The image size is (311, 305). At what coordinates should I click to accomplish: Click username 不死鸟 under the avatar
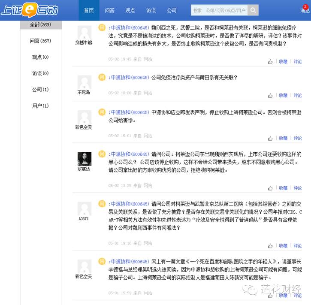coord(84,92)
